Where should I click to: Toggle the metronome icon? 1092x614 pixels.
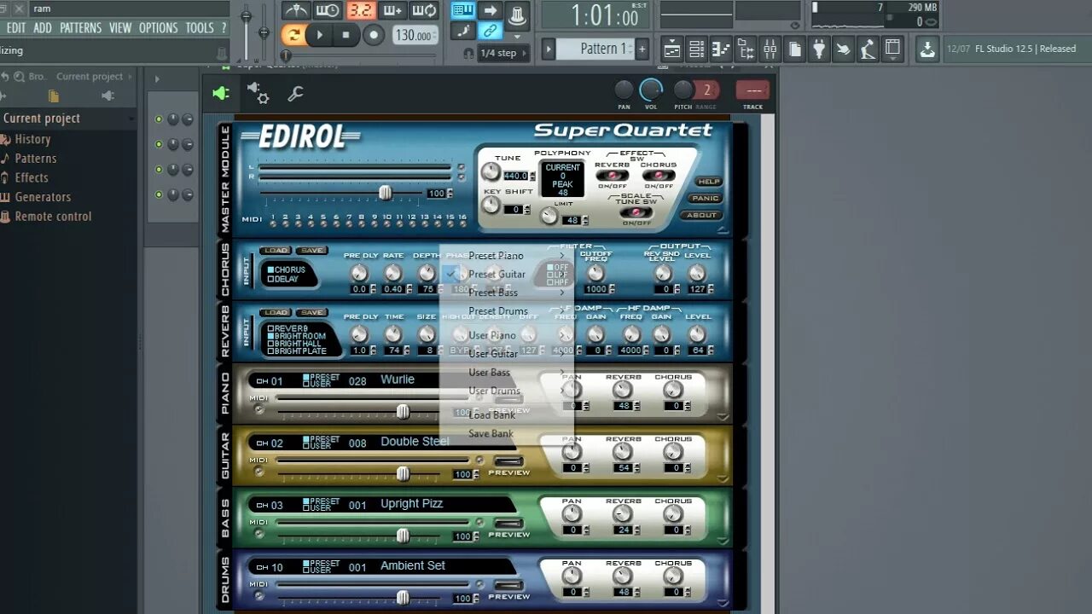pos(296,11)
